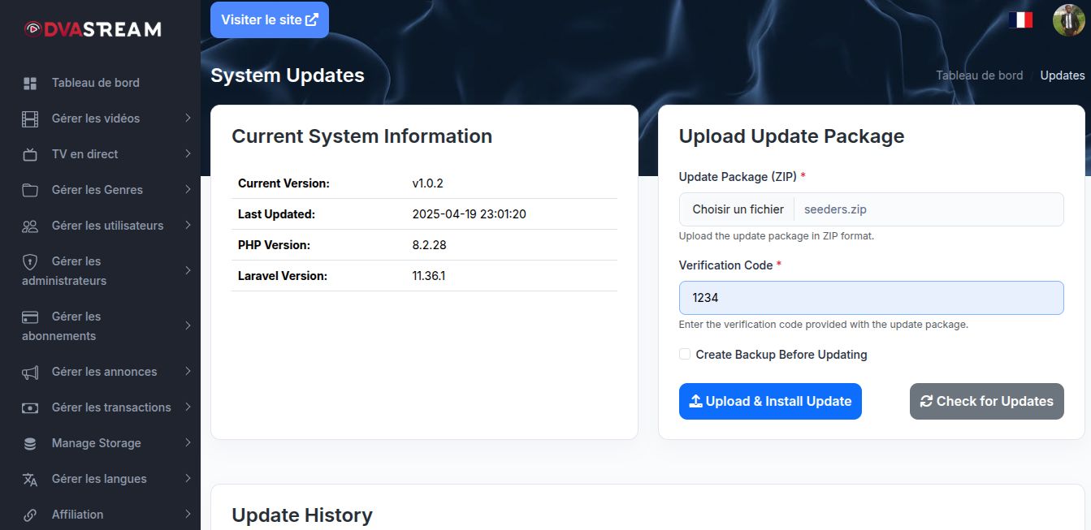Open the user profile avatar
The height and width of the screenshot is (530, 1091).
click(x=1068, y=20)
